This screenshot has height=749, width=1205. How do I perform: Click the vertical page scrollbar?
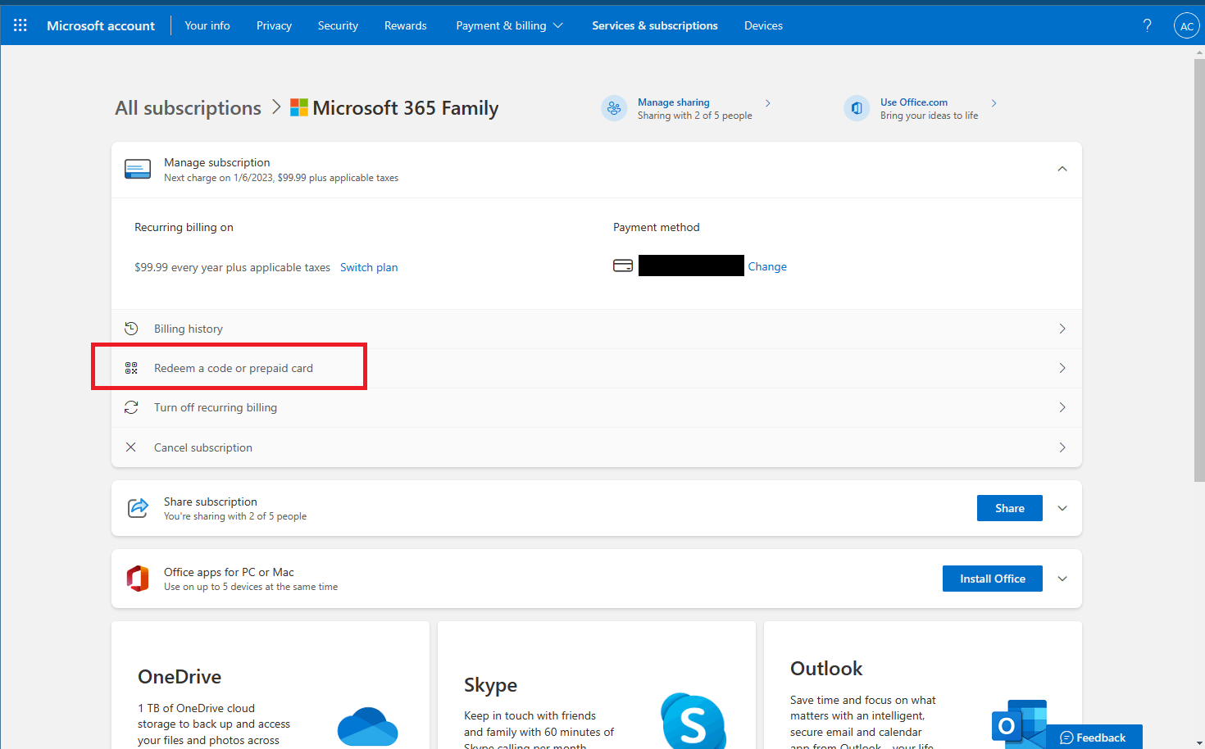click(1199, 270)
